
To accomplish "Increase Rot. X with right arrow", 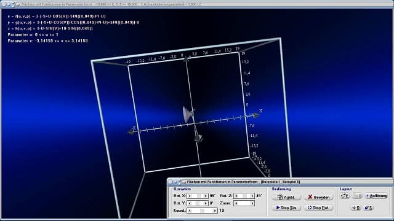I will tap(206, 196).
